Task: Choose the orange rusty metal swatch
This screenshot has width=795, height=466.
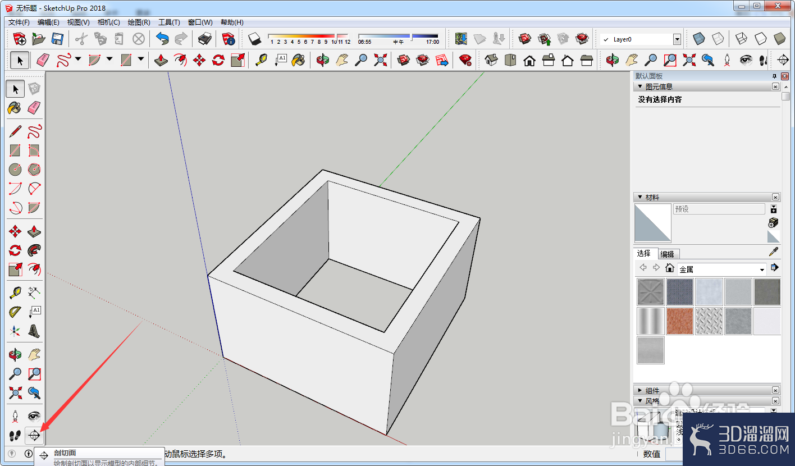Action: pyautogui.click(x=680, y=321)
